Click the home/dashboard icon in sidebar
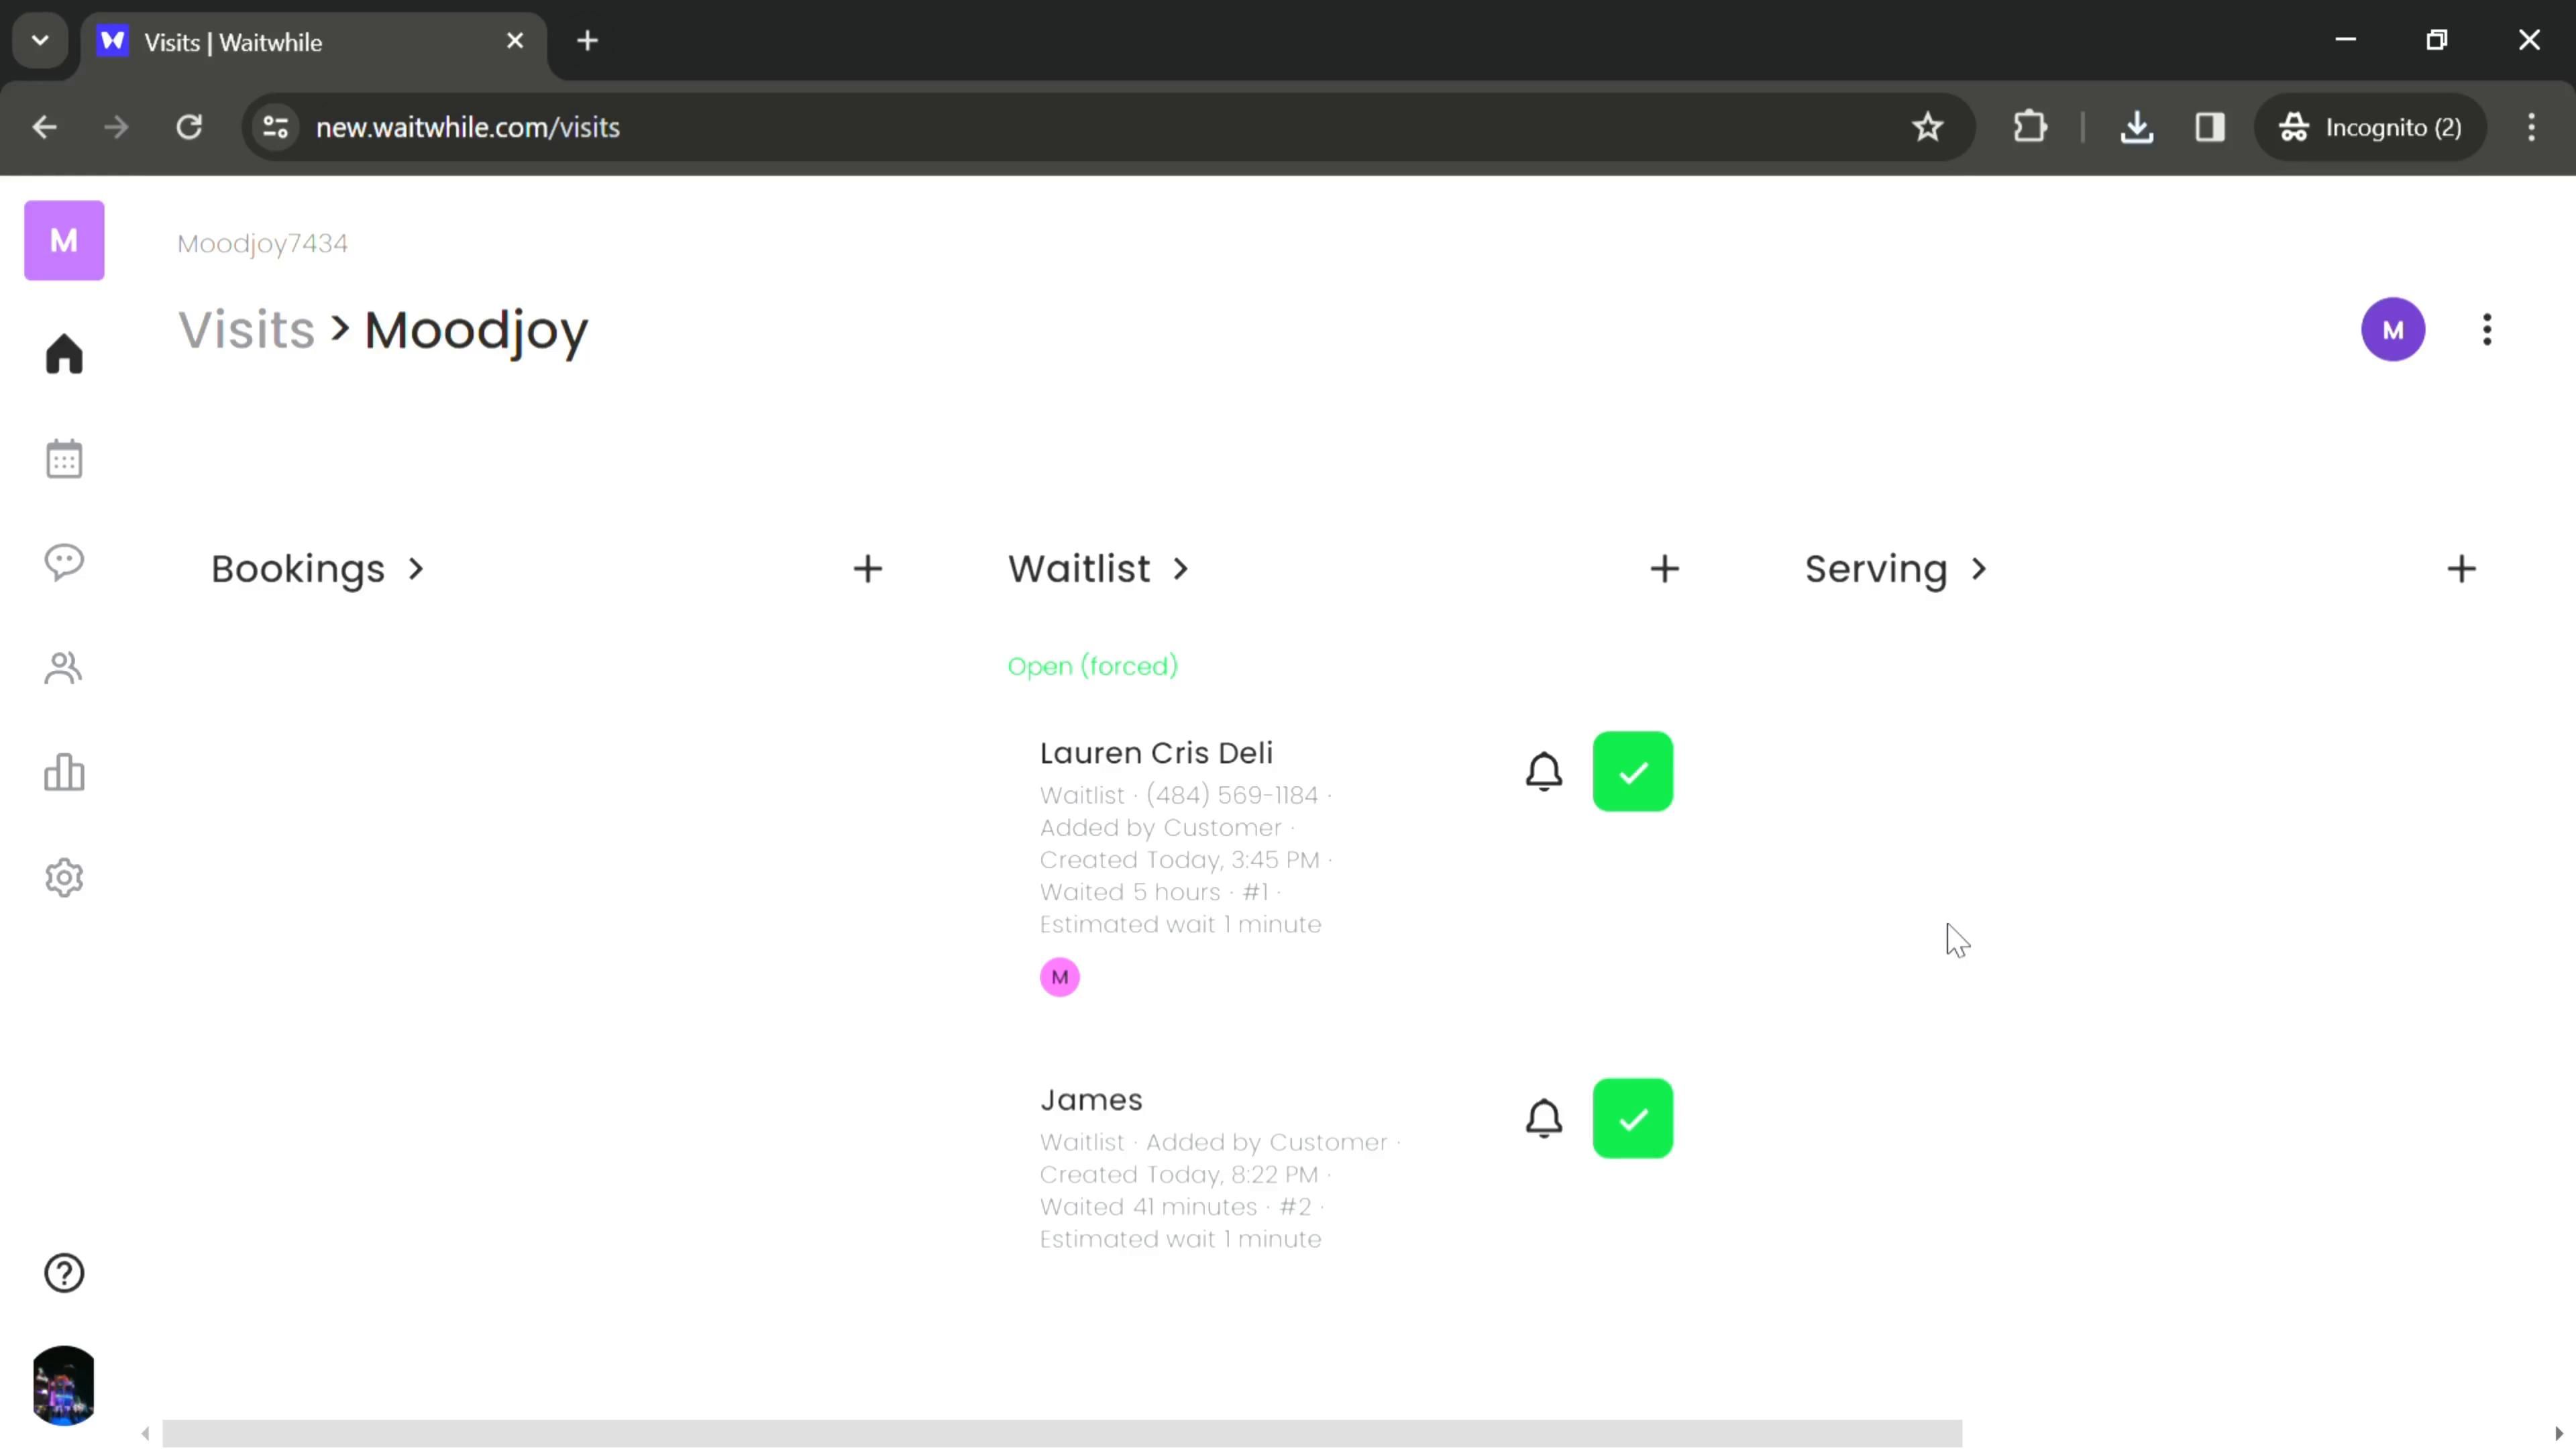The width and height of the screenshot is (2576, 1449). point(64,354)
